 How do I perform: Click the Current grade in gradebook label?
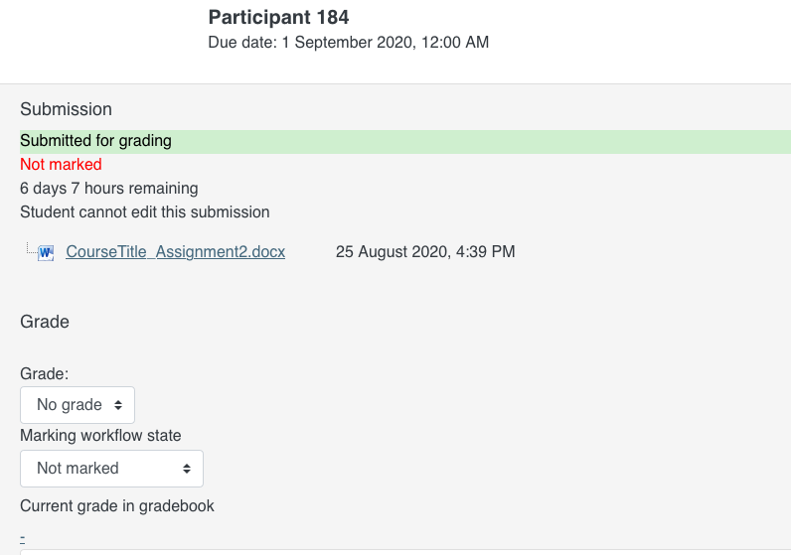click(x=117, y=506)
